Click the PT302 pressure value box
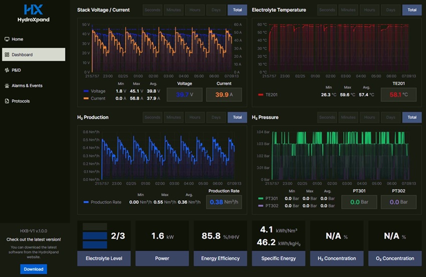426x277 pixels. pyautogui.click(x=398, y=202)
